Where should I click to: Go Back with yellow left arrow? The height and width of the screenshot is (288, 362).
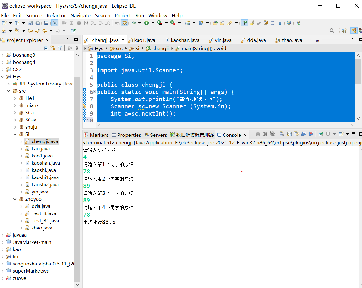pos(45,30)
